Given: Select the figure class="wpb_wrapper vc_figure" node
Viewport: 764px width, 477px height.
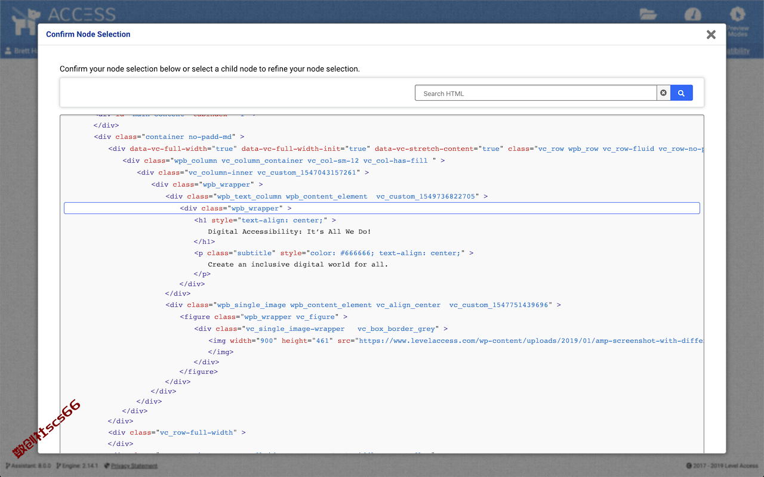Looking at the screenshot, I should [263, 317].
